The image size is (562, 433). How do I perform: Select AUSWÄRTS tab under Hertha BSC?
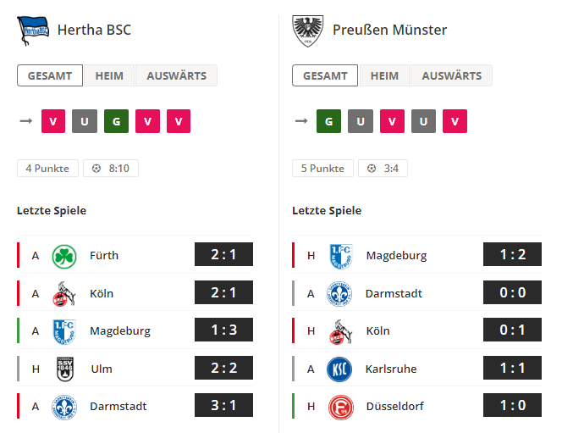point(176,75)
